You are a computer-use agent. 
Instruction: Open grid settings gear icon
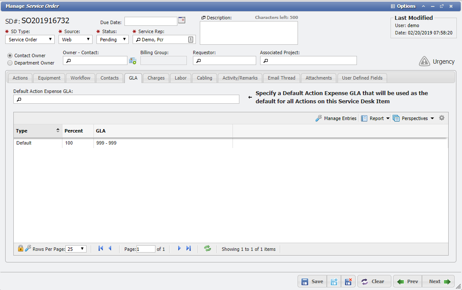click(x=441, y=118)
